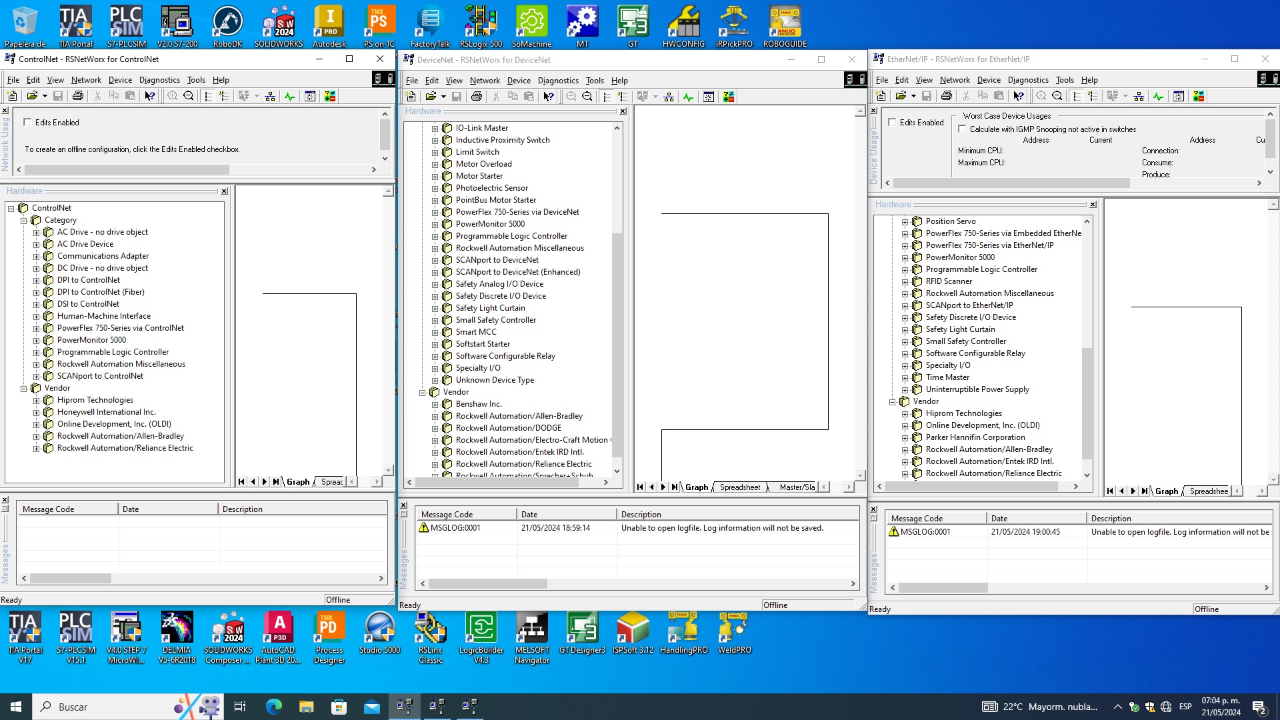Screen dimensions: 1280x720
Task: Click Zoom In magnifier in DeviceNet toolbar
Action: tap(571, 97)
